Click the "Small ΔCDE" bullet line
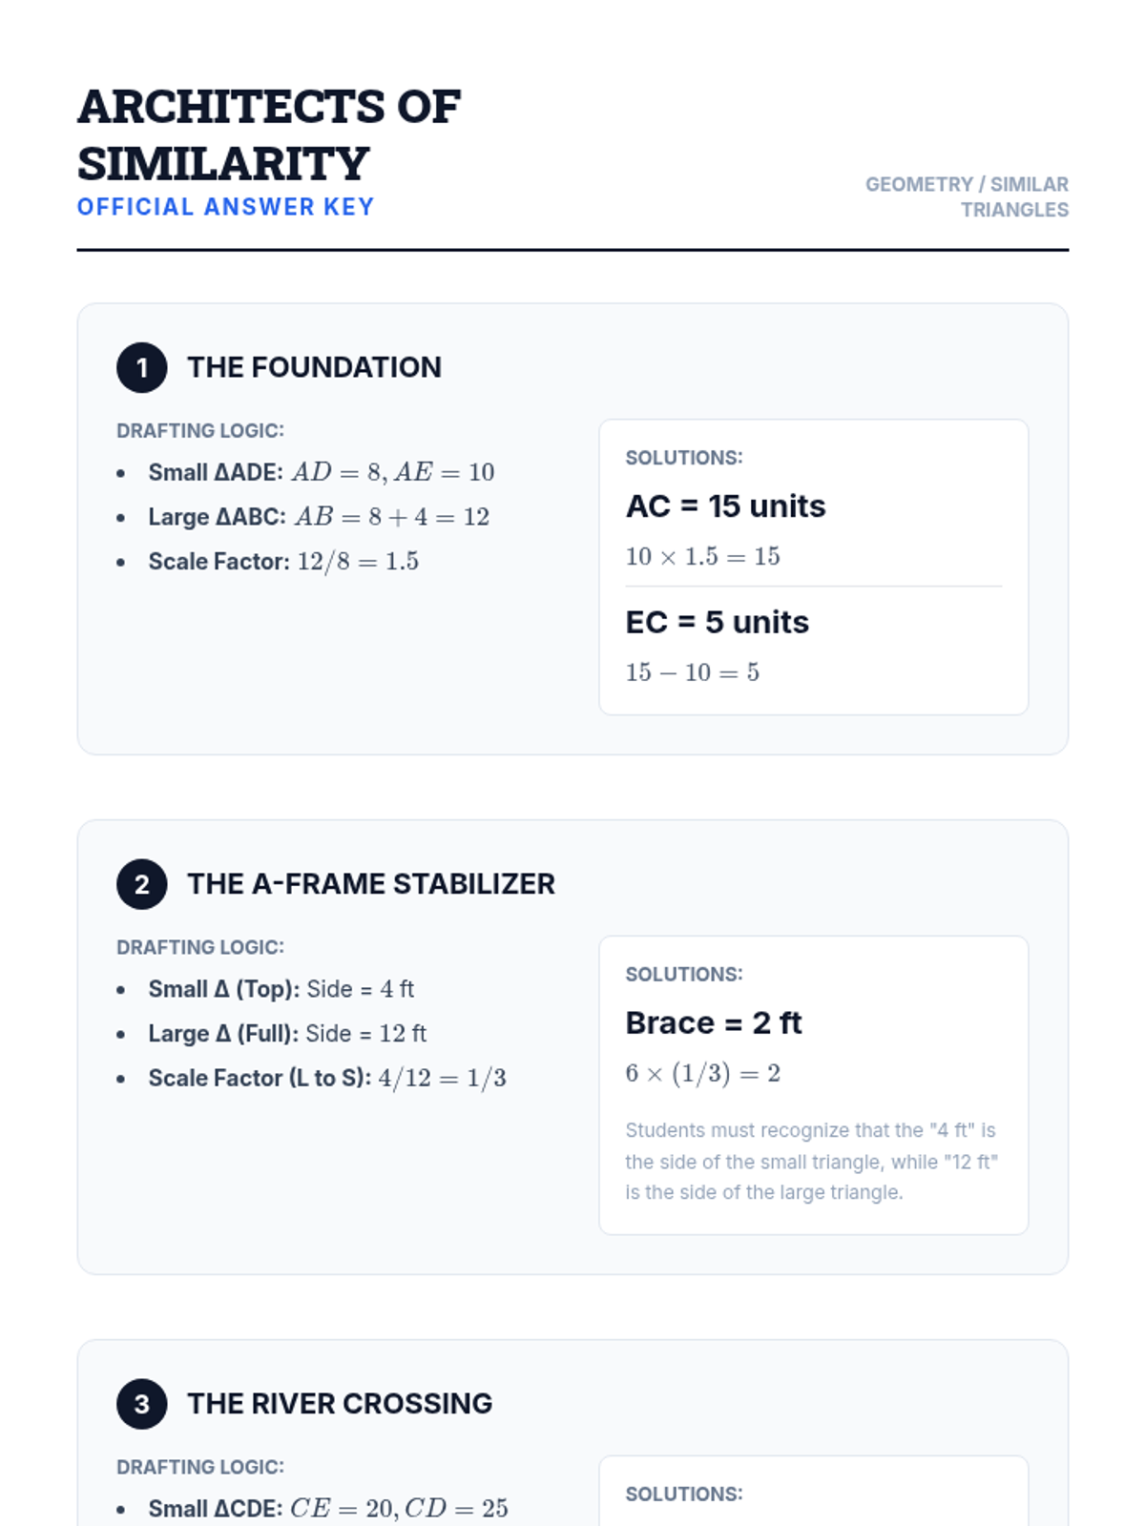1145x1526 pixels. (328, 1509)
